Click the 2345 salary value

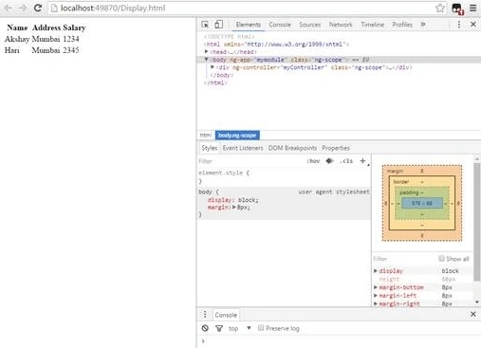[x=71, y=50]
